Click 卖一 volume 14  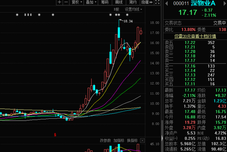click(x=212, y=60)
